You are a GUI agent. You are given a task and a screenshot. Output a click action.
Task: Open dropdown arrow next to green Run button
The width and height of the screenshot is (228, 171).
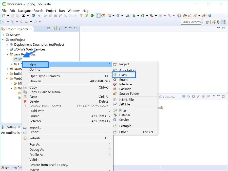[147, 16]
